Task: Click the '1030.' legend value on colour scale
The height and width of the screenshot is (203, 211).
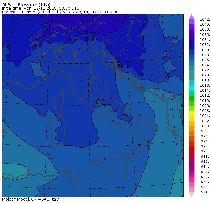Action: (x=205, y=50)
